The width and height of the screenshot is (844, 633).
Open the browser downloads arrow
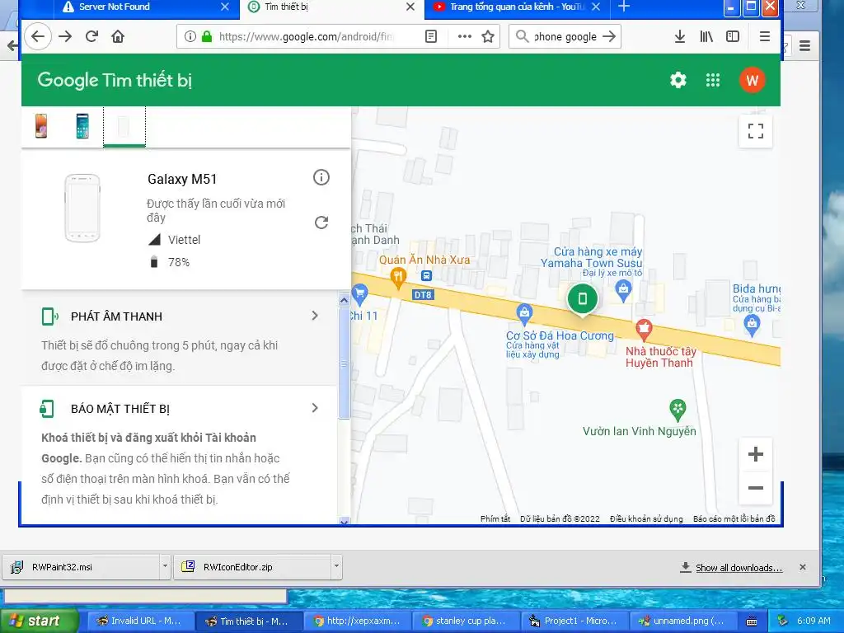680,36
